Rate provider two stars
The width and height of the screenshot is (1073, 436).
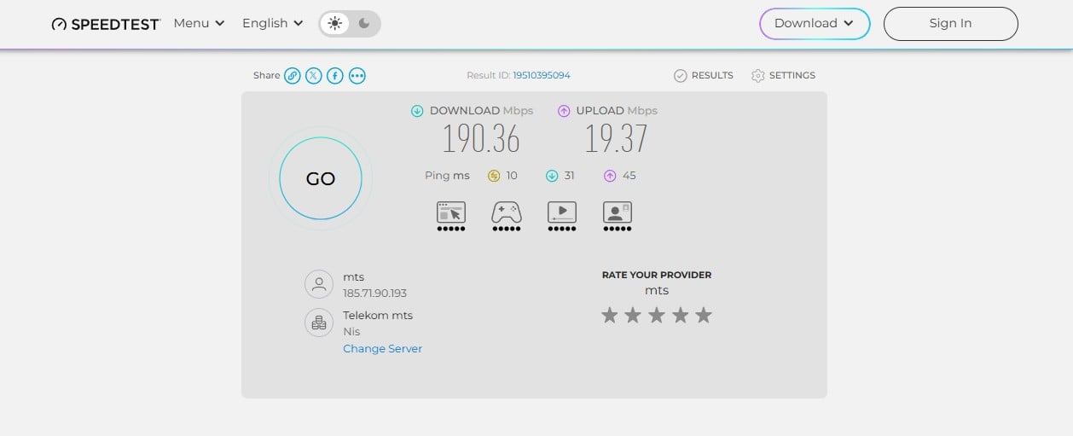click(633, 316)
